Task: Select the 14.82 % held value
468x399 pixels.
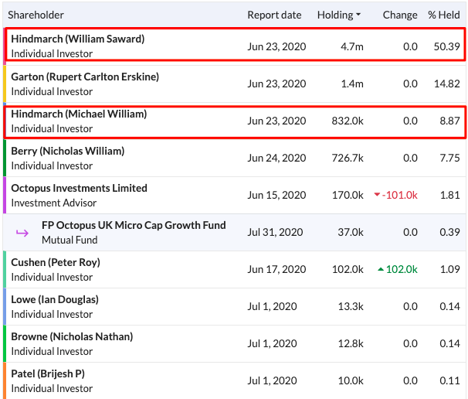Action: click(447, 84)
